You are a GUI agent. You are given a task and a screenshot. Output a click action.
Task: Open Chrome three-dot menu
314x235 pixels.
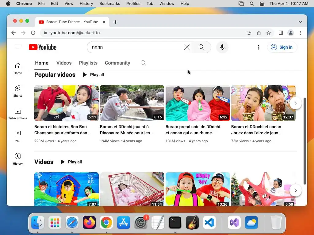[x=301, y=33]
